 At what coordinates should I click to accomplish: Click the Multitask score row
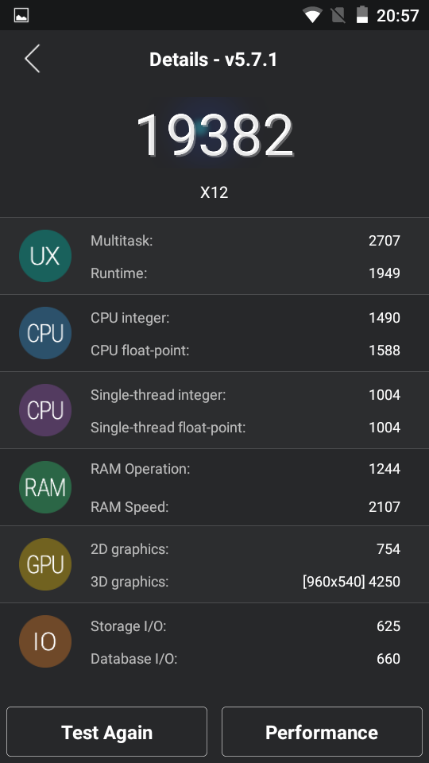tap(245, 240)
